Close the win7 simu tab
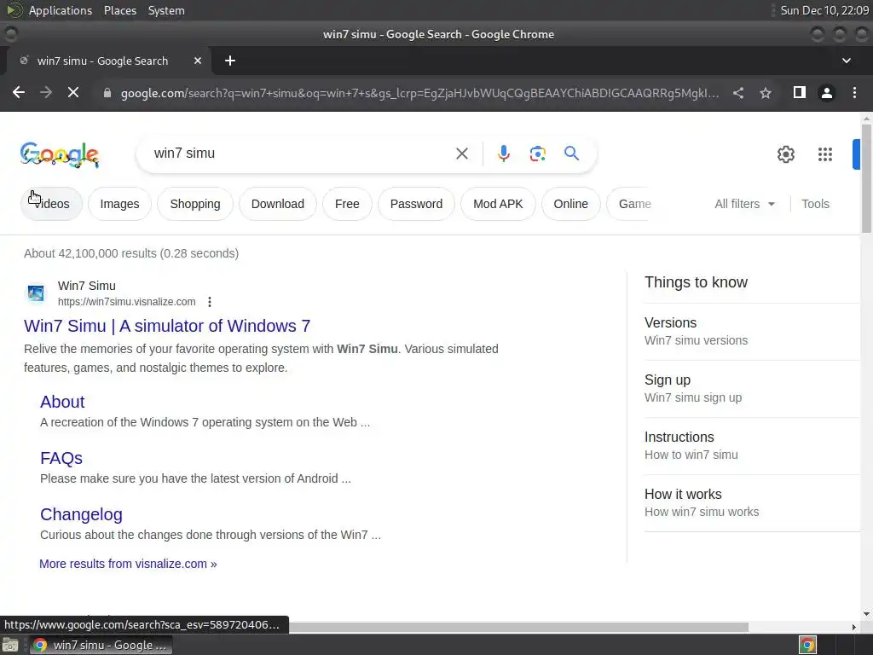 click(x=198, y=61)
